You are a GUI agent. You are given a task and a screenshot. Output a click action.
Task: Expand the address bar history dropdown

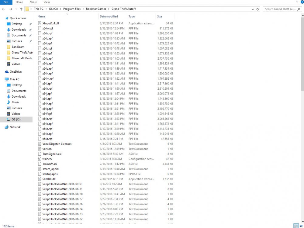tap(253, 9)
